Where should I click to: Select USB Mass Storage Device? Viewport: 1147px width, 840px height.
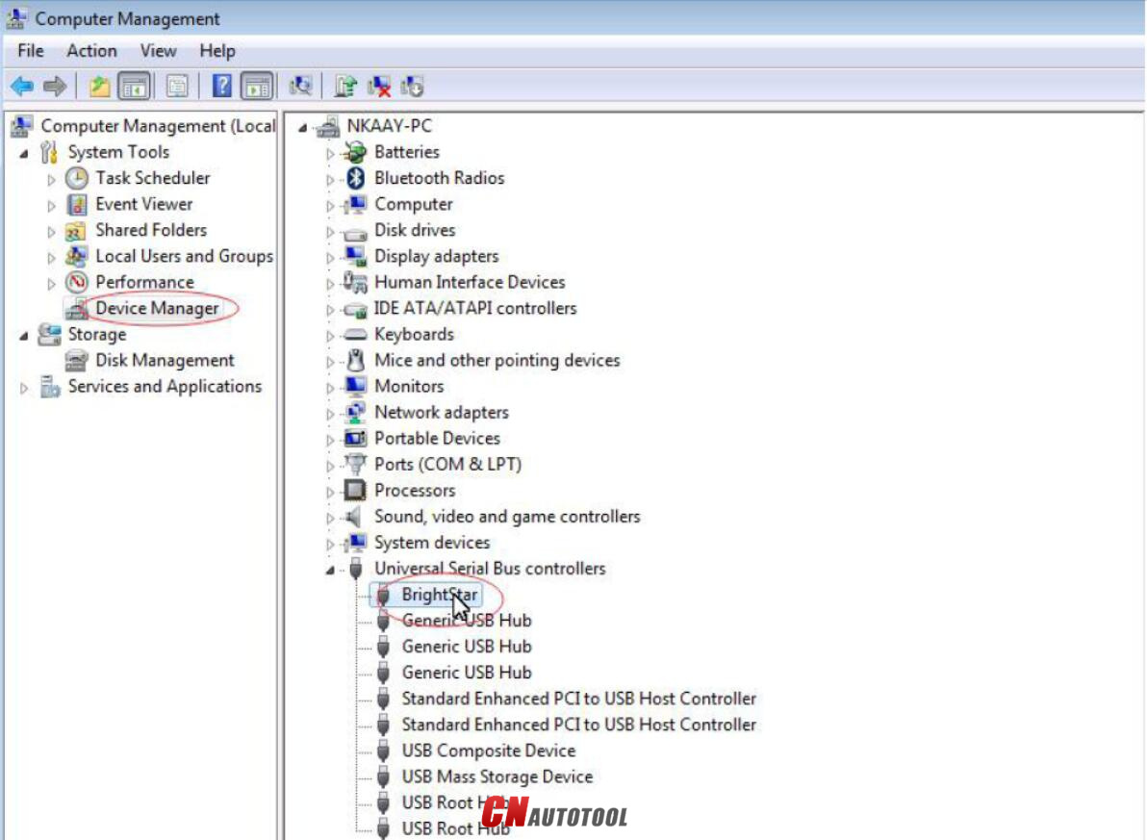(x=497, y=776)
